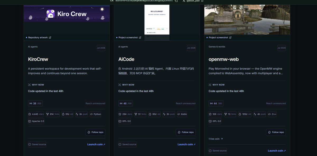
Task: Click the Project screenshot link under AiCode
Action: 129,37
